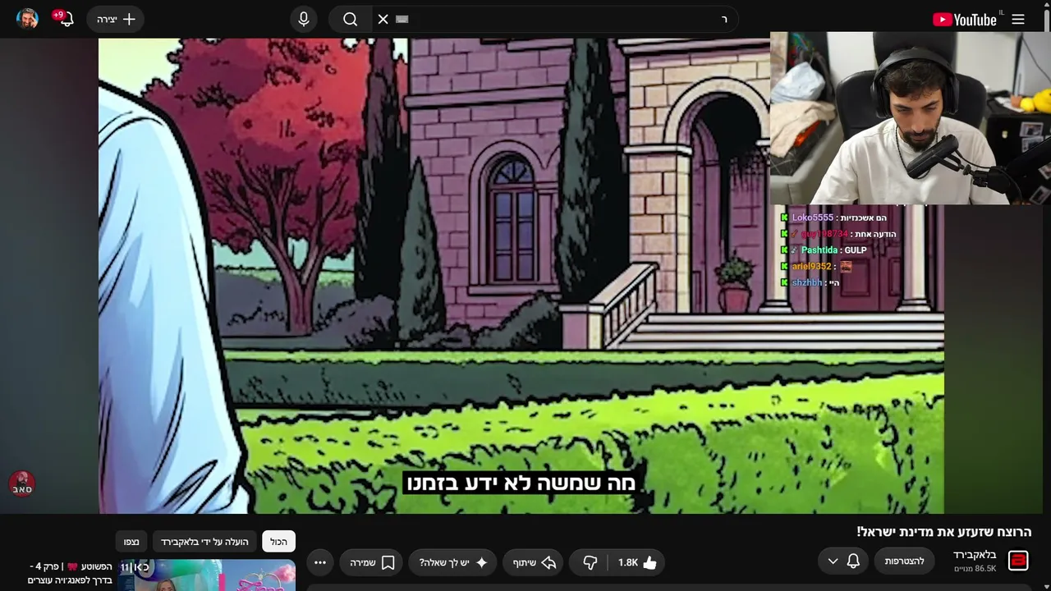Click the 86.5K subscriber count text
This screenshot has width=1051, height=591.
(x=975, y=569)
